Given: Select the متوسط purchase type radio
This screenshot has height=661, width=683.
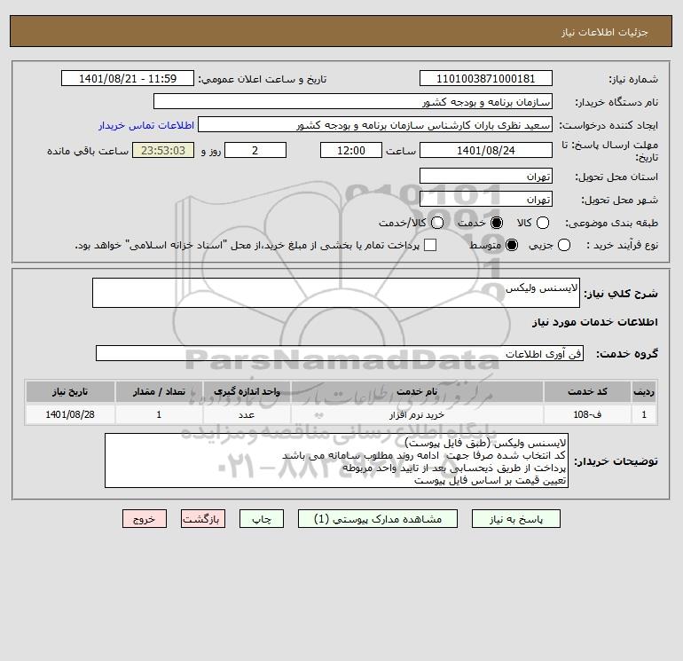Looking at the screenshot, I should click(x=512, y=245).
